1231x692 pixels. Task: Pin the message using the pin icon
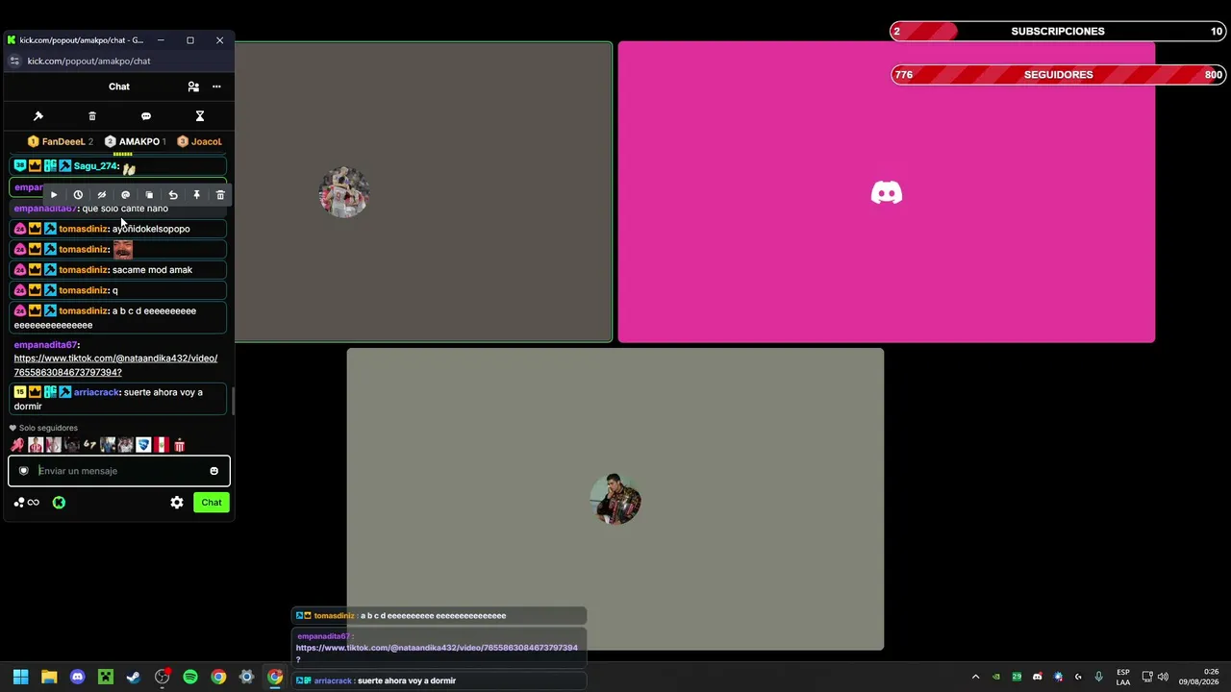(196, 195)
